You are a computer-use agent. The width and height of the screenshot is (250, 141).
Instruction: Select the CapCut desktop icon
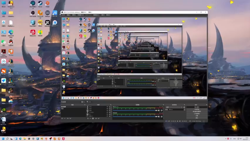click(x=47, y=23)
